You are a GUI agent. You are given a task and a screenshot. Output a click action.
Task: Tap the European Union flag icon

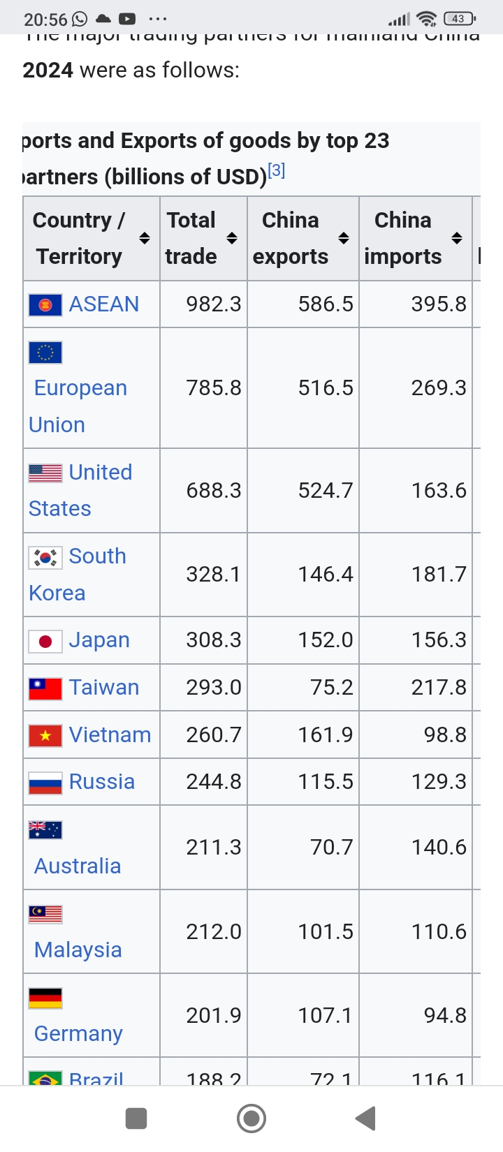tap(45, 353)
